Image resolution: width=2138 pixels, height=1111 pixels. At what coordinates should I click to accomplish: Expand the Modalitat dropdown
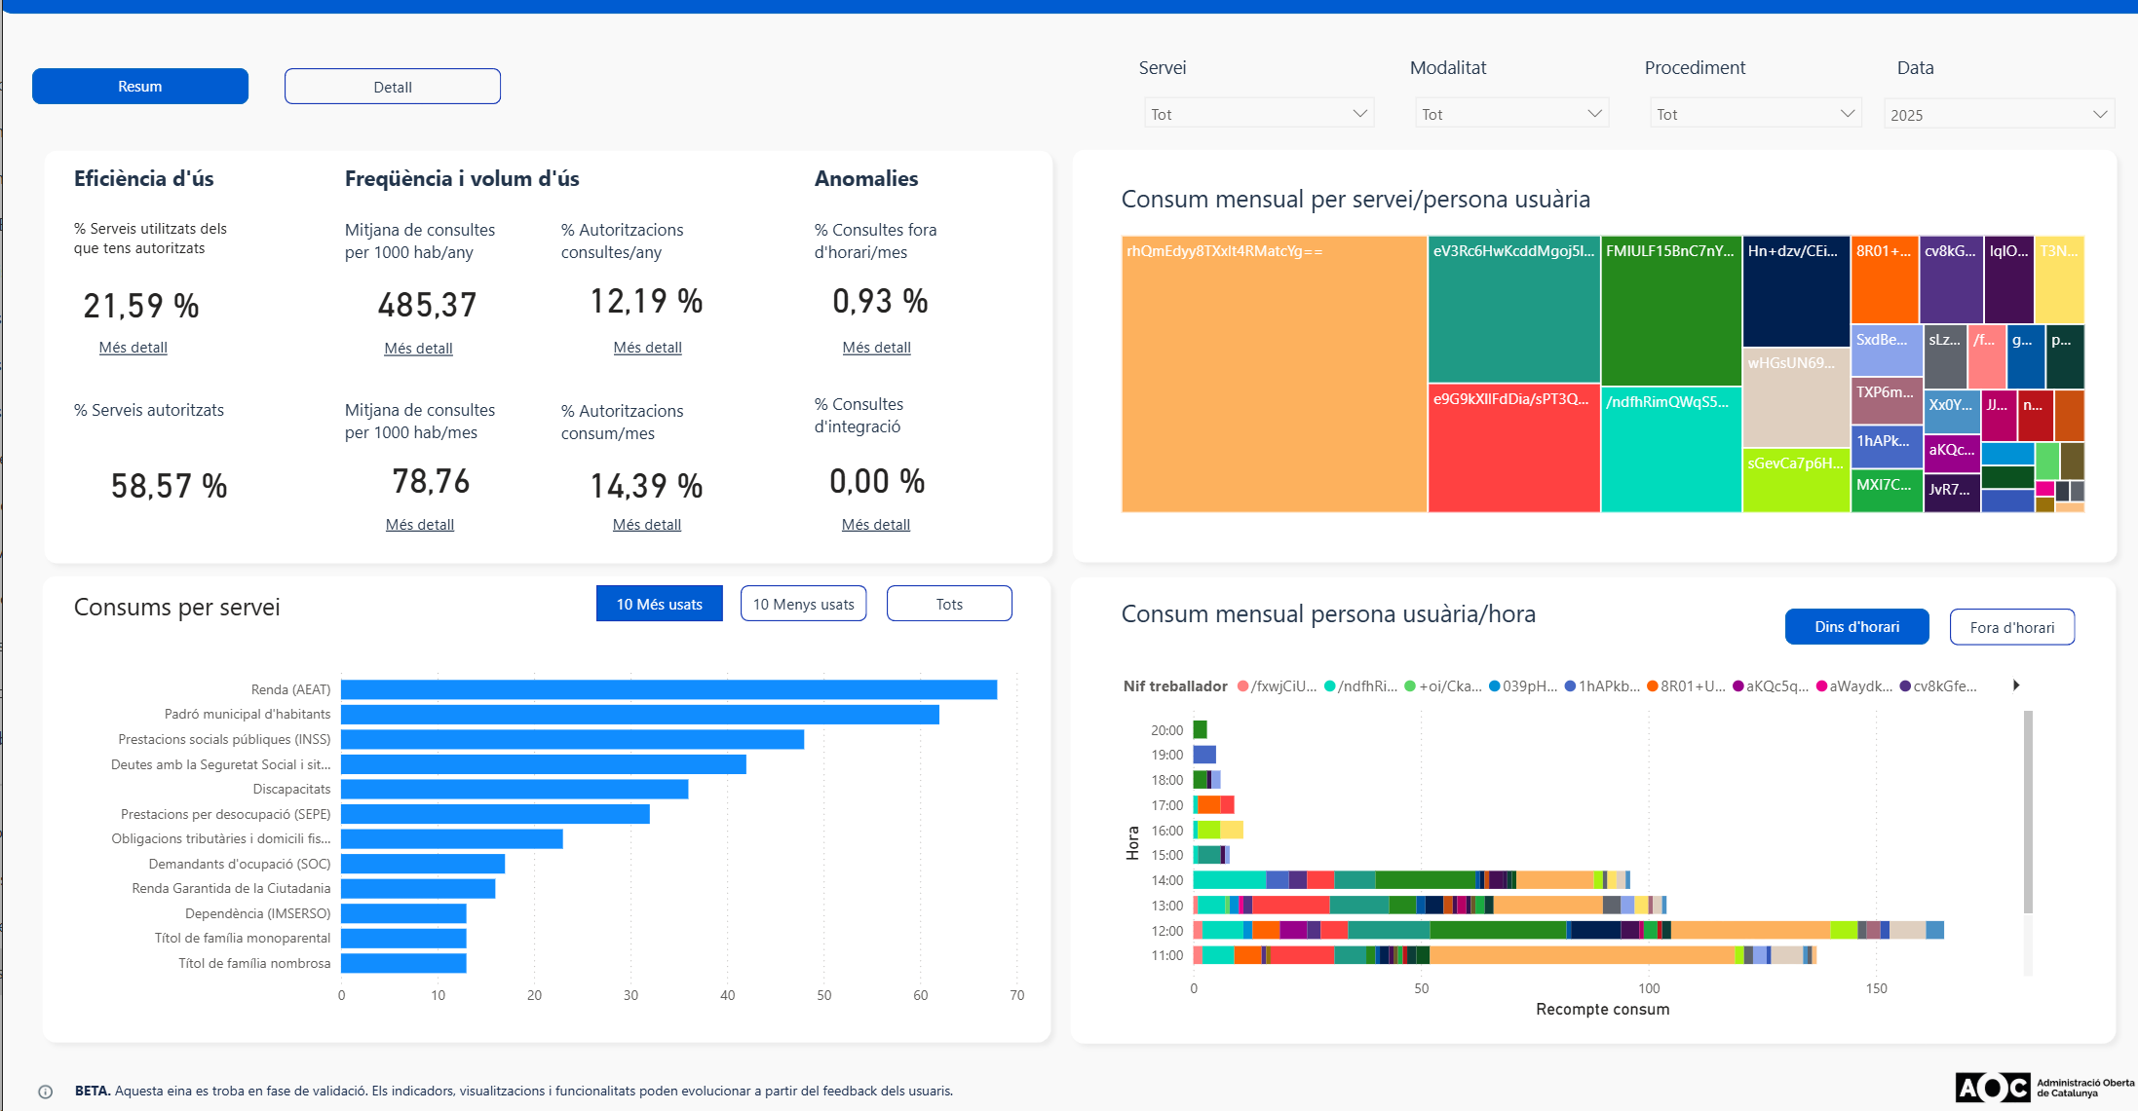(1511, 114)
